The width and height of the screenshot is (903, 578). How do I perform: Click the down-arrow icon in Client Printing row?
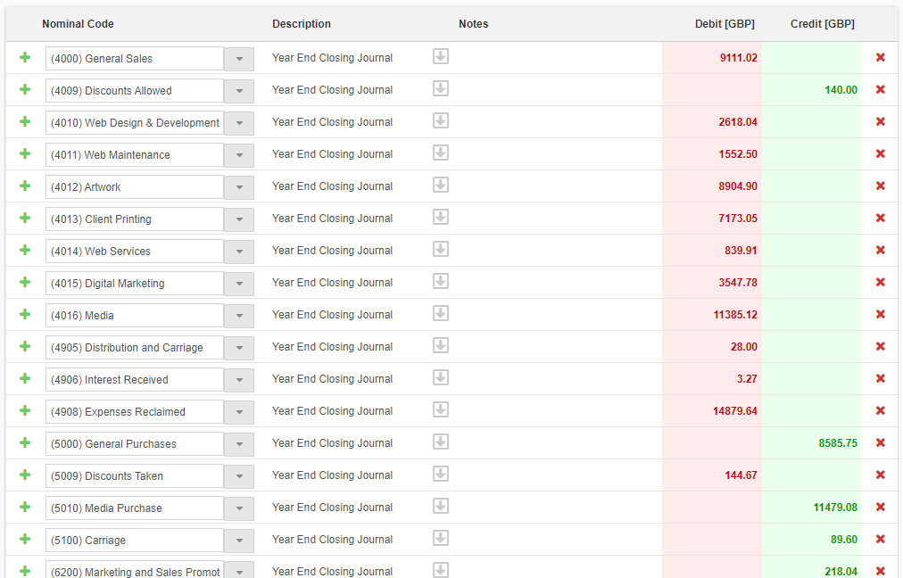(441, 218)
